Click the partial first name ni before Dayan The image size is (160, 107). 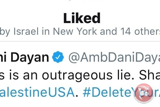coord(3,57)
